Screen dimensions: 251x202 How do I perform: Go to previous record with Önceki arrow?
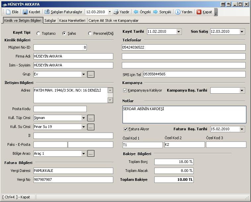[136, 12]
